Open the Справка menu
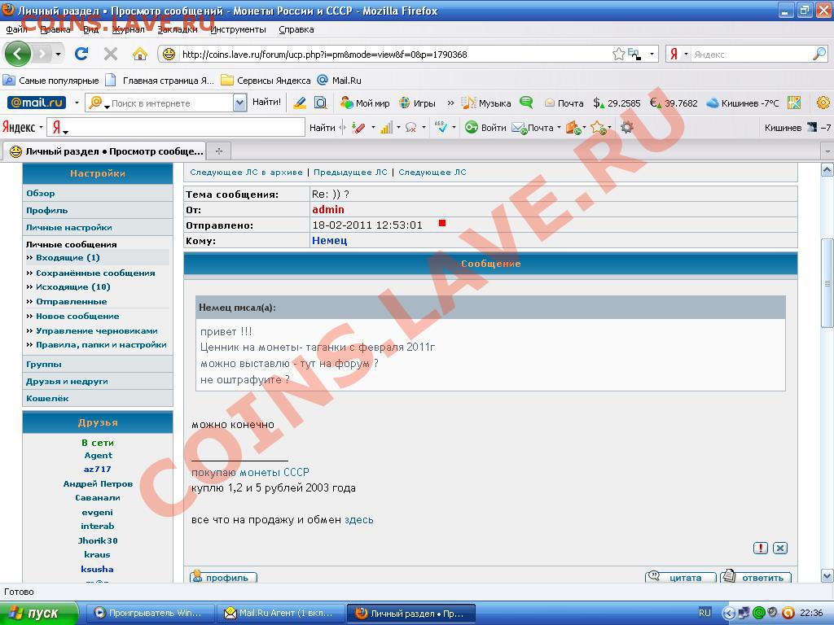The image size is (834, 625). [x=296, y=29]
